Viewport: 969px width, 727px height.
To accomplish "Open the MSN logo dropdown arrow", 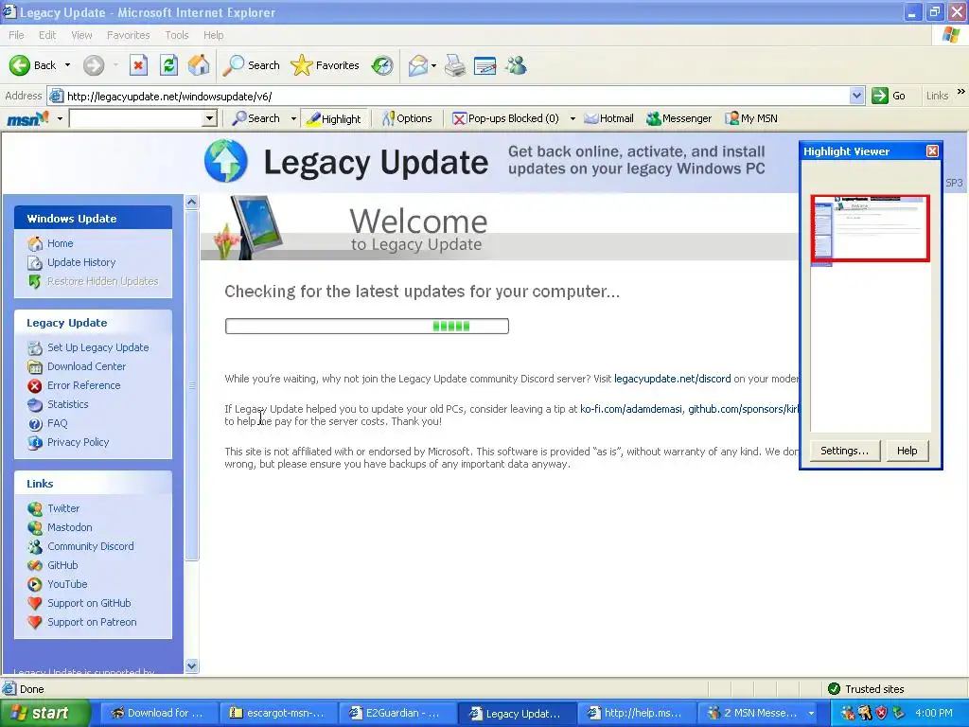I will tap(60, 118).
